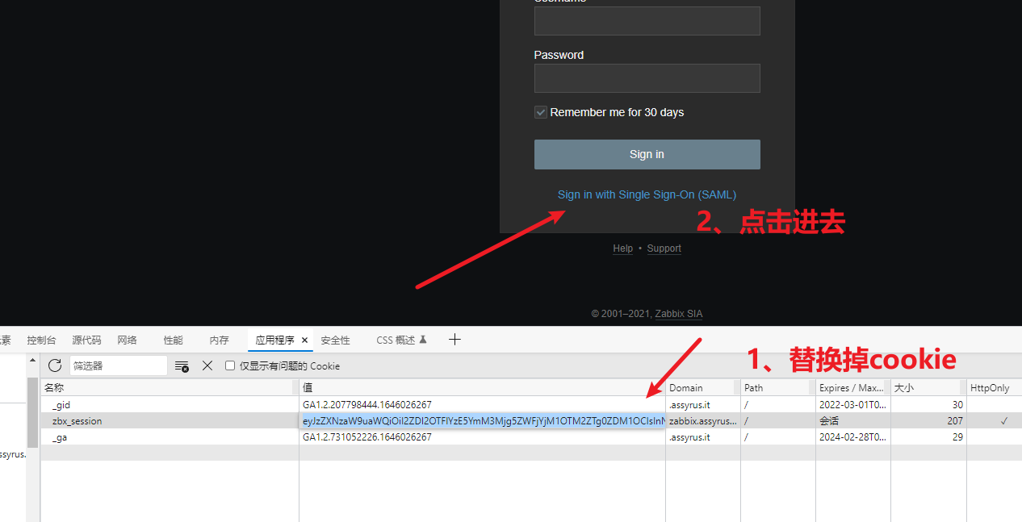This screenshot has height=522, width=1022.
Task: Click the 会话 expiry cell
Action: point(853,421)
